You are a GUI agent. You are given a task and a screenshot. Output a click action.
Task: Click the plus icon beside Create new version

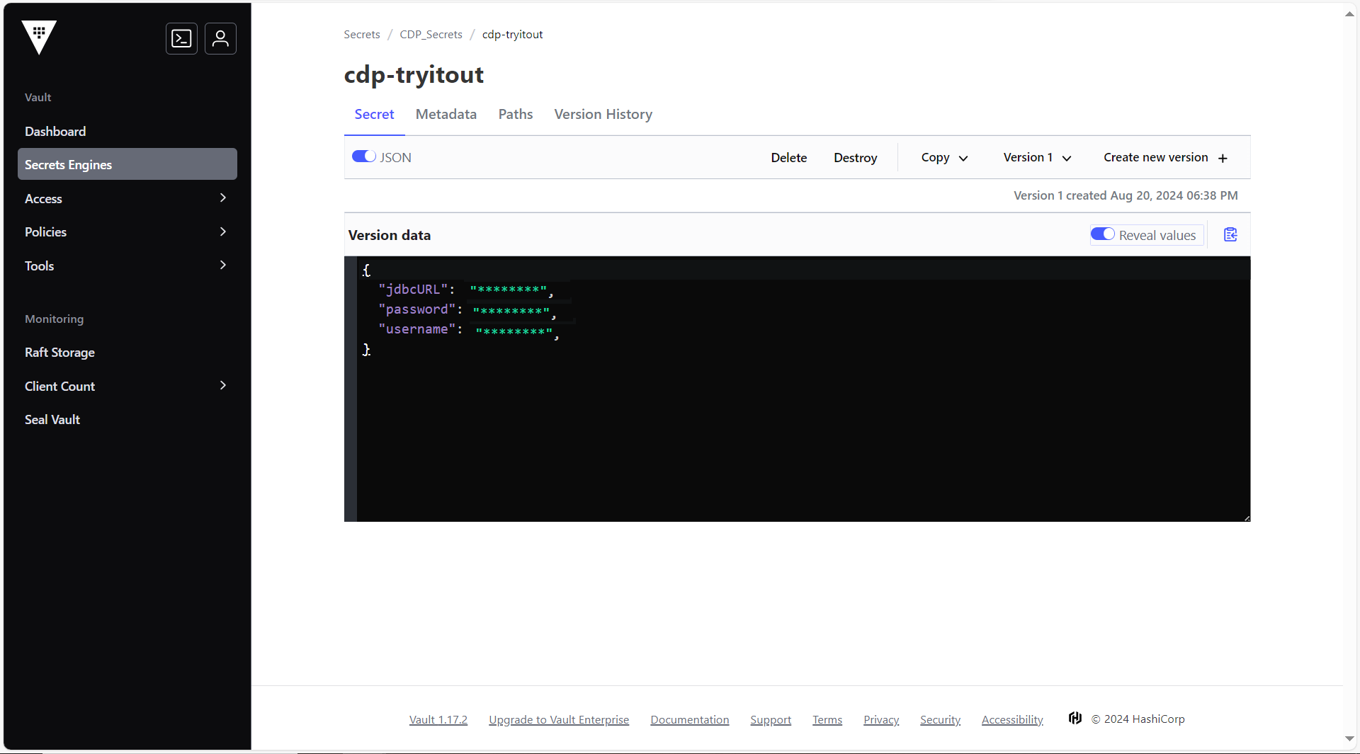pyautogui.click(x=1223, y=159)
